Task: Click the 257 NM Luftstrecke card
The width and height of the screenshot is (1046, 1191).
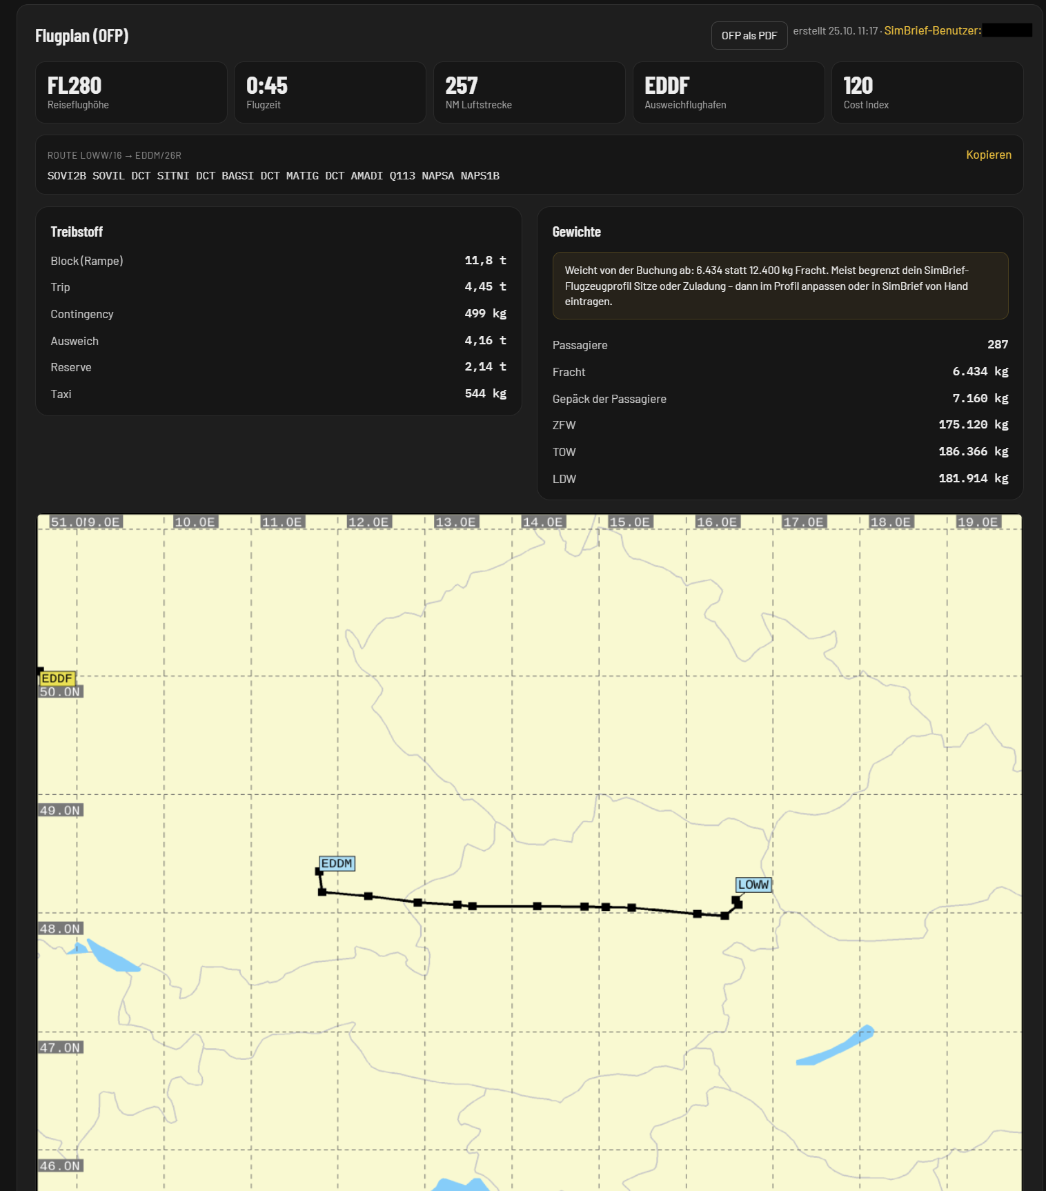Action: point(529,92)
